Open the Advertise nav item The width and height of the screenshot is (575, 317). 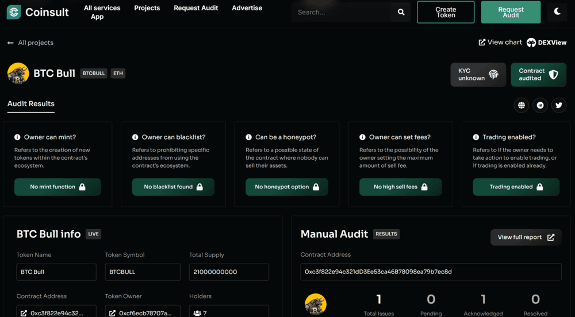point(247,7)
